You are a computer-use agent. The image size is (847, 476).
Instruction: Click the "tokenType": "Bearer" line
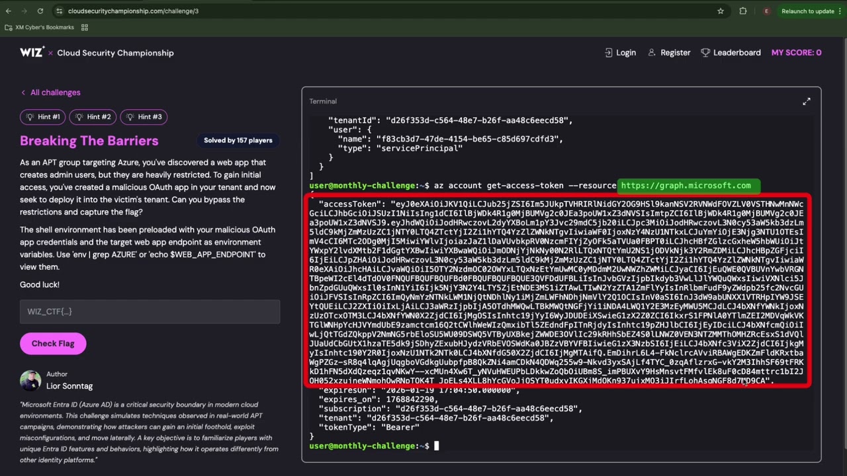369,428
